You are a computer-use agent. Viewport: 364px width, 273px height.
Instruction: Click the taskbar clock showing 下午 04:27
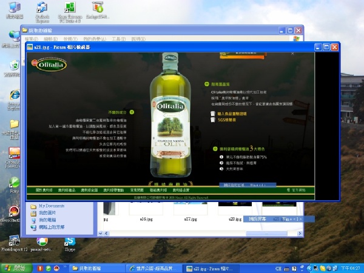point(350,268)
